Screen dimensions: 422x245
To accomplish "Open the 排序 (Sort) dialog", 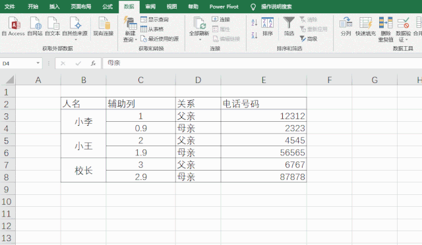I will 268,26.
